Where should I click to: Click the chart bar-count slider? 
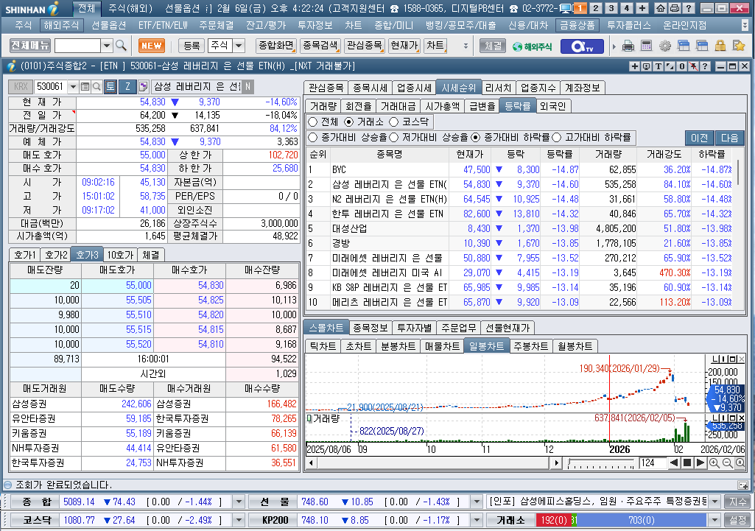coord(601,463)
